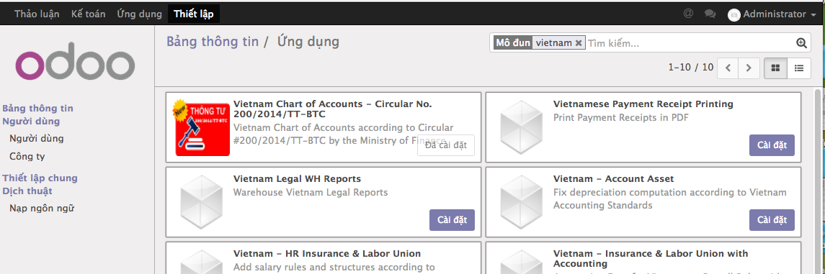Viewport: 825px width, 274px height.
Task: Open the Ứng dụng top menu
Action: (x=140, y=14)
